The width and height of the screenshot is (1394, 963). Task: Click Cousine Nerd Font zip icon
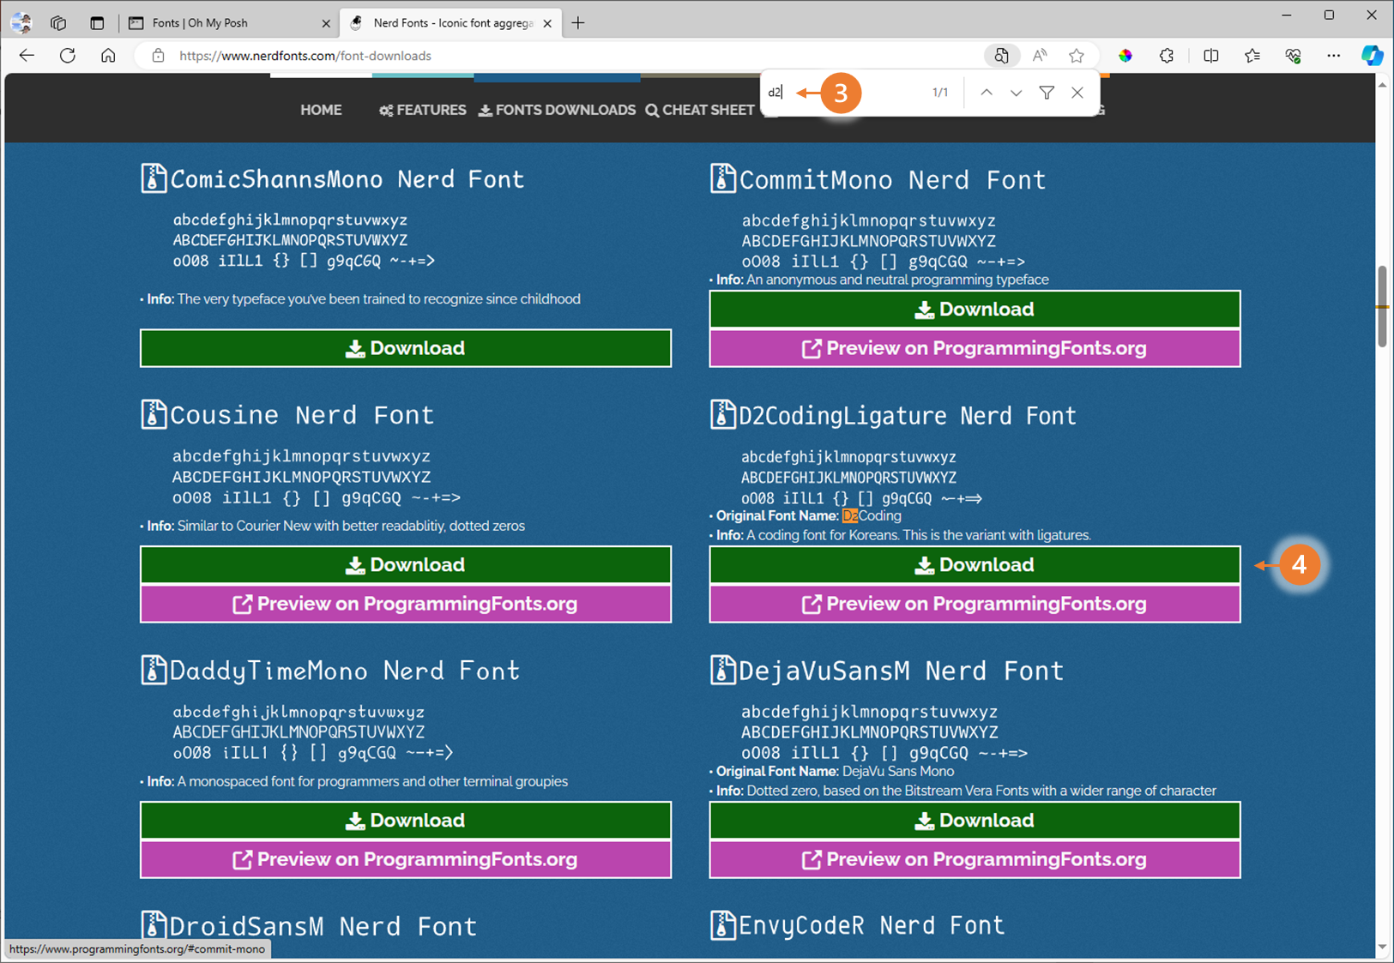154,414
